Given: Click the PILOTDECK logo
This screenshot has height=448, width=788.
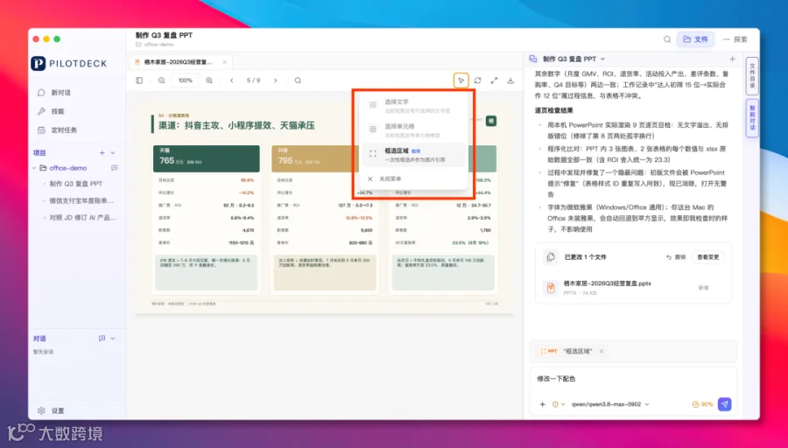Looking at the screenshot, I should (69, 64).
